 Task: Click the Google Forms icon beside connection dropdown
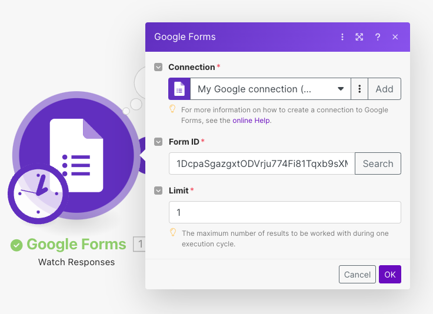point(179,89)
